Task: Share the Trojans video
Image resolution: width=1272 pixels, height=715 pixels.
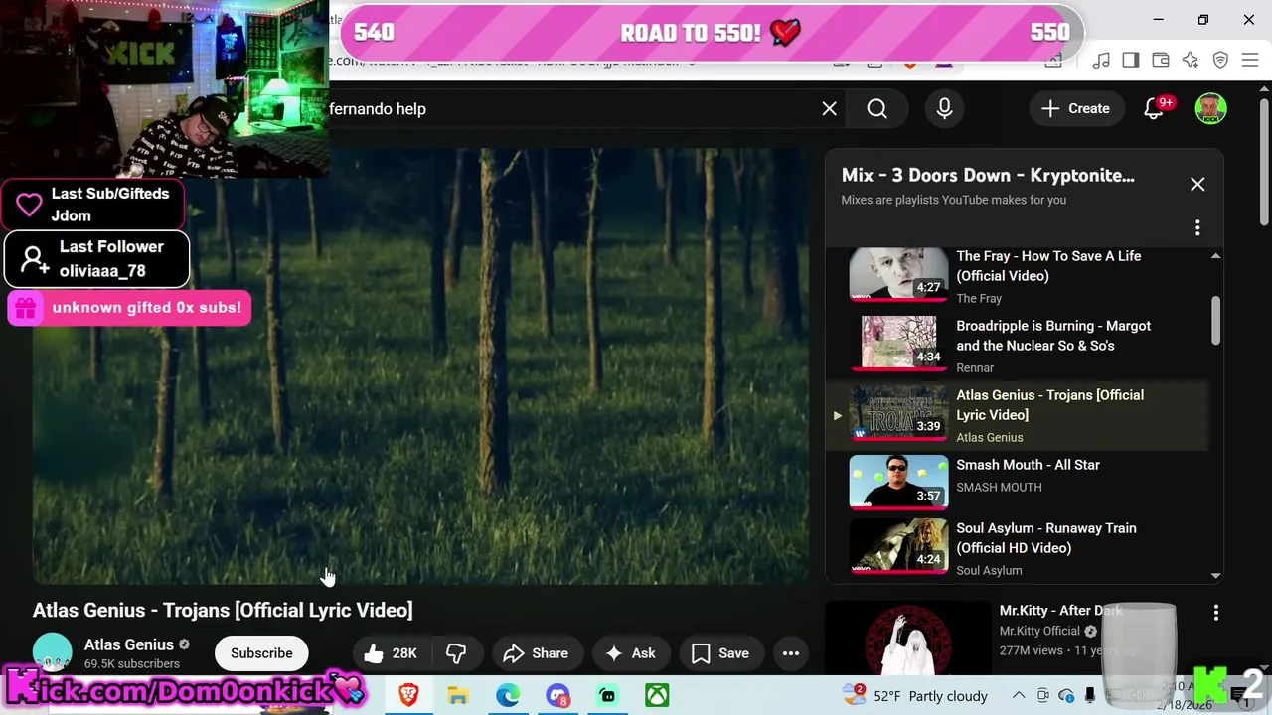Action: (537, 653)
